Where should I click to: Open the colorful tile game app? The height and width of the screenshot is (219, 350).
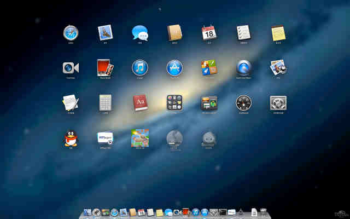(x=140, y=138)
